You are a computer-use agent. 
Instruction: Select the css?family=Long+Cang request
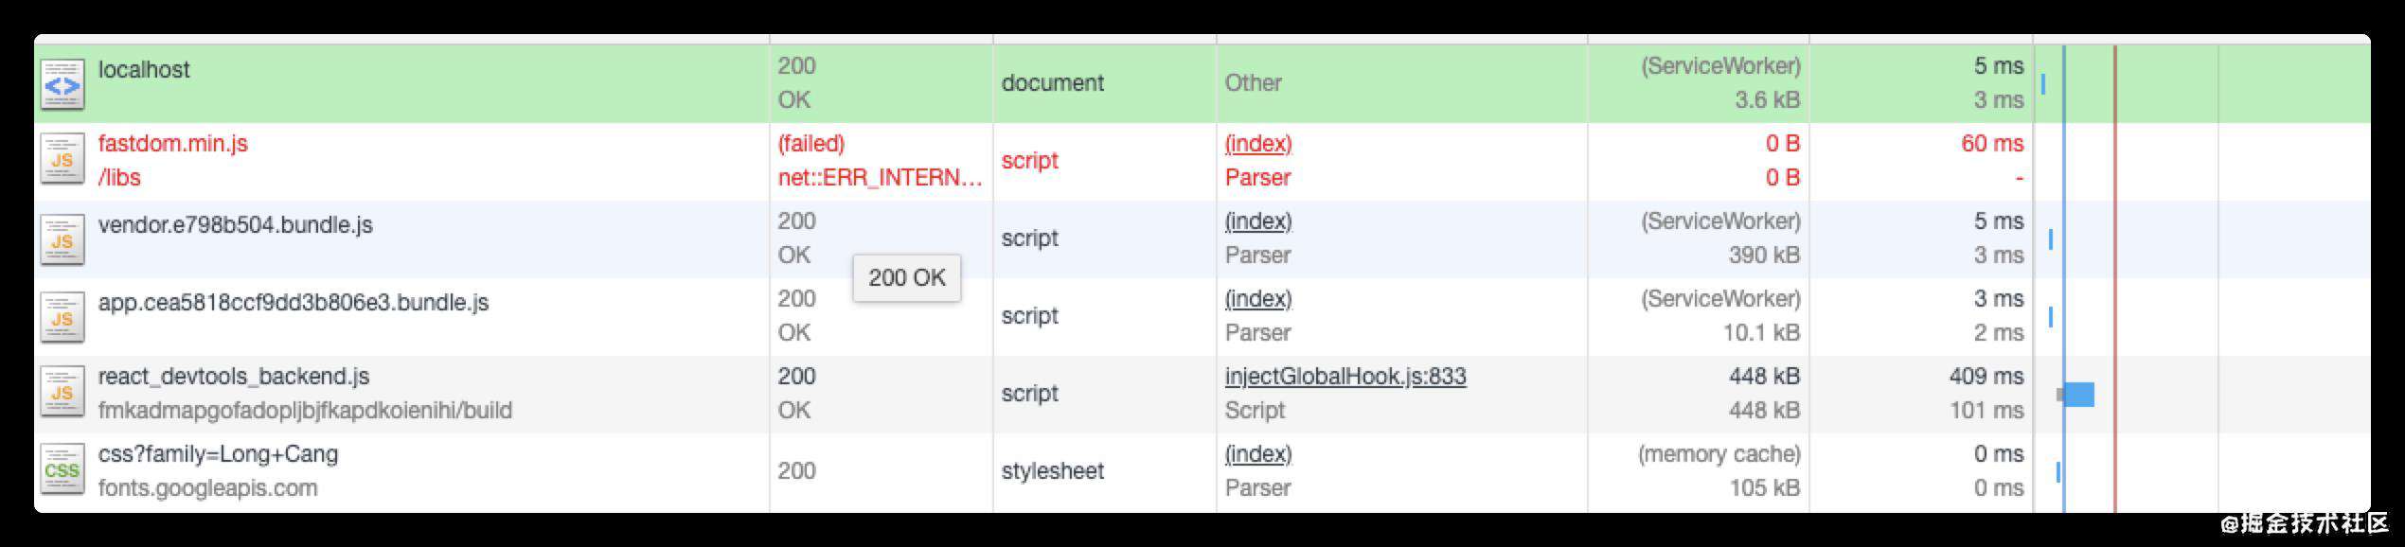[218, 454]
